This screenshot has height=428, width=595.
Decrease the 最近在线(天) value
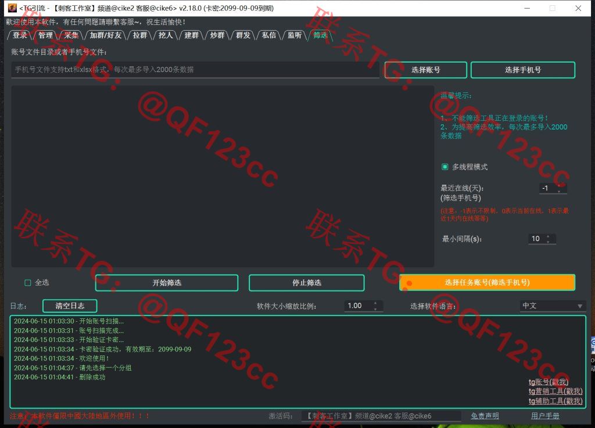559,190
